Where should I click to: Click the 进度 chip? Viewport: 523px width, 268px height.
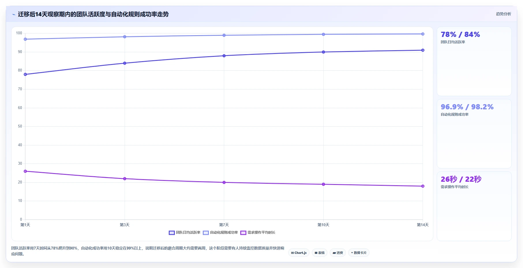[x=338, y=253]
